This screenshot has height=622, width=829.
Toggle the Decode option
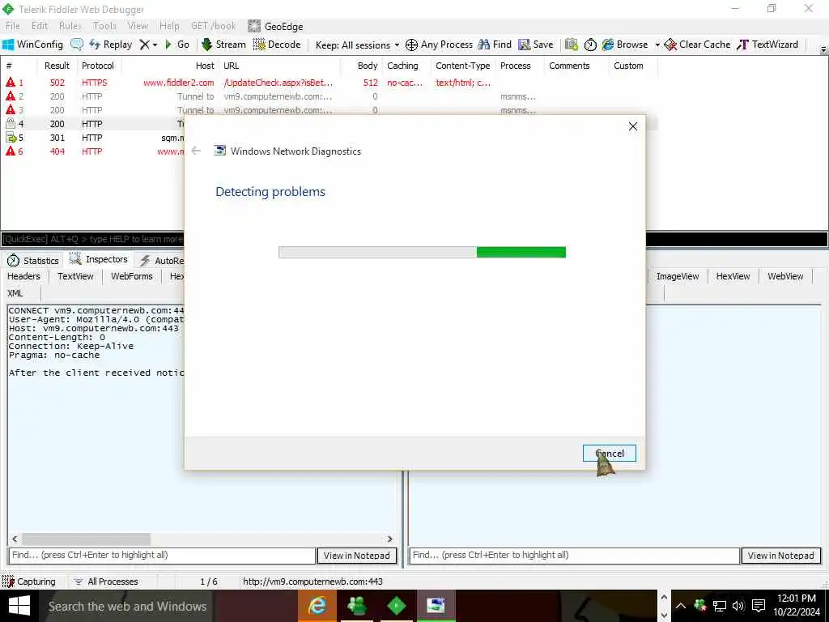click(277, 45)
